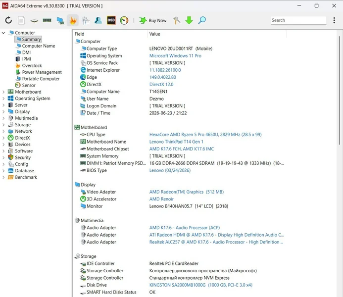
Task: Open the Microsoft Windows 11 Pro link
Action: point(175,56)
